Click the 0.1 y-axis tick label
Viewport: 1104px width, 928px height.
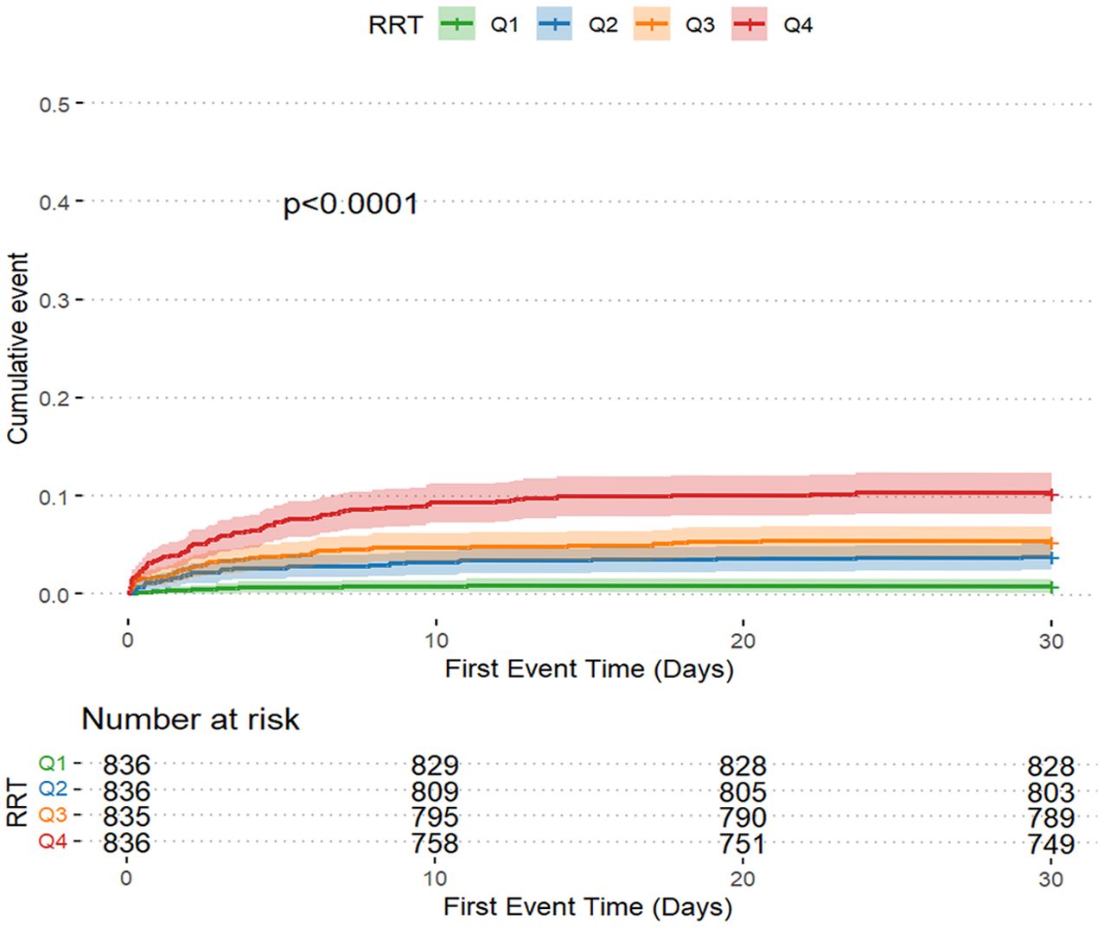pyautogui.click(x=54, y=497)
